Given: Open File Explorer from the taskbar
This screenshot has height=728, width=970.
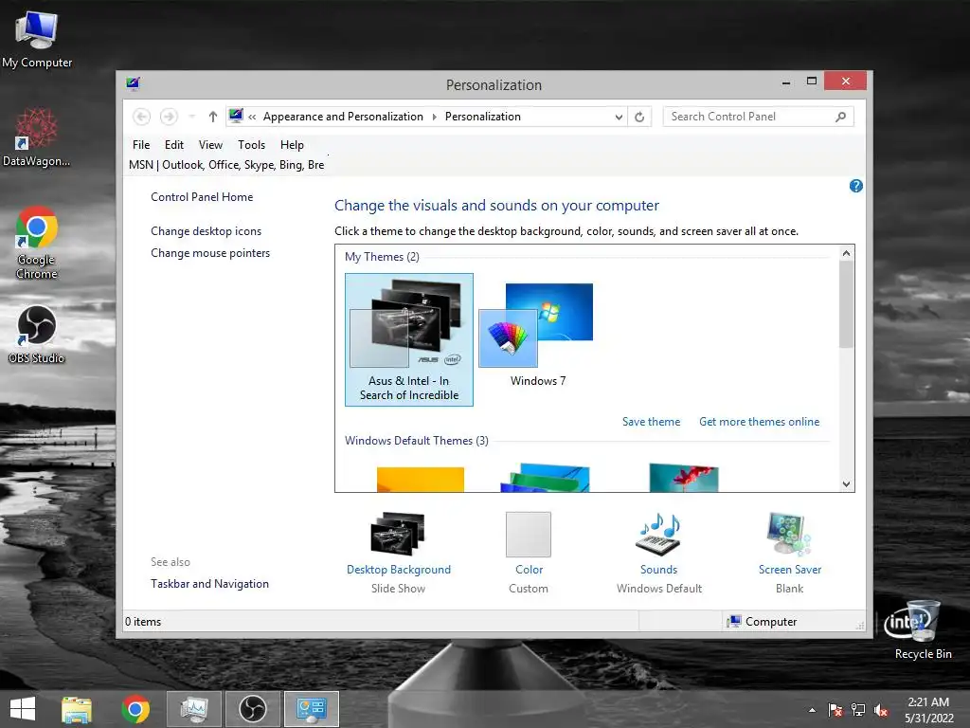Looking at the screenshot, I should (x=76, y=709).
